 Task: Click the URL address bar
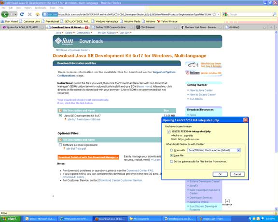pyautogui.click(x=135, y=14)
